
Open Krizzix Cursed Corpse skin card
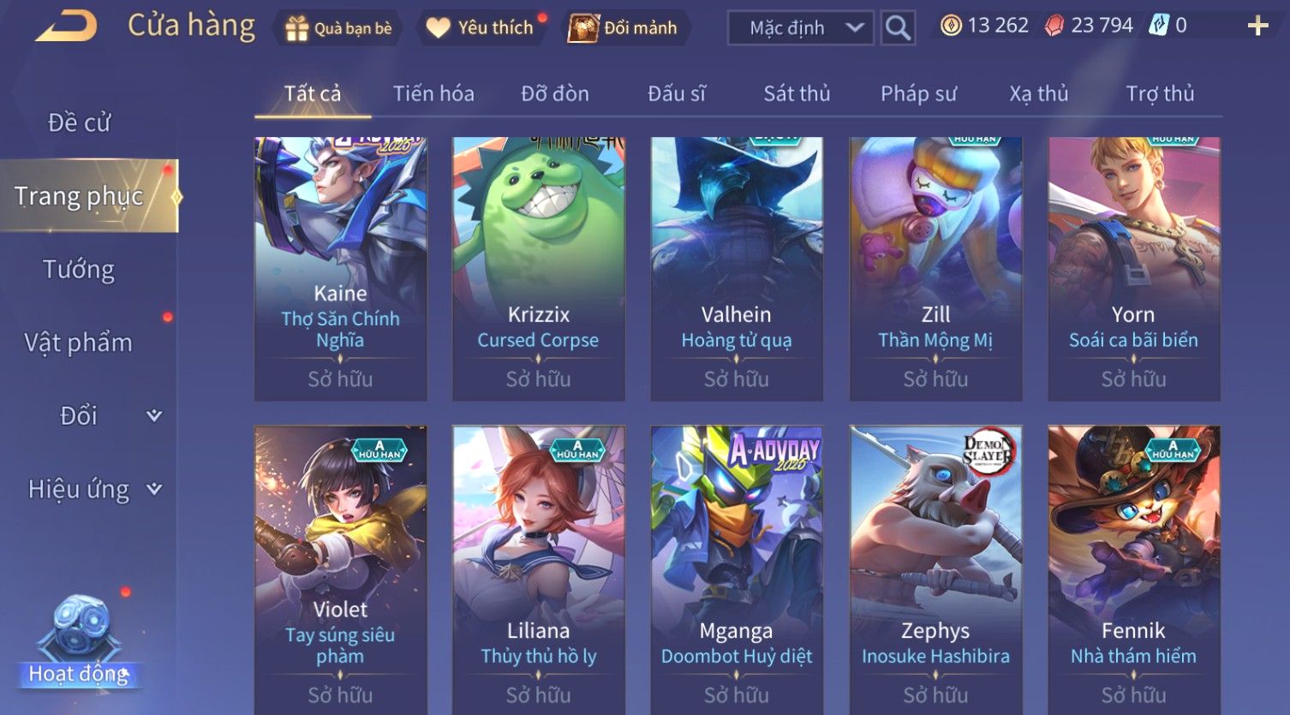(x=539, y=269)
